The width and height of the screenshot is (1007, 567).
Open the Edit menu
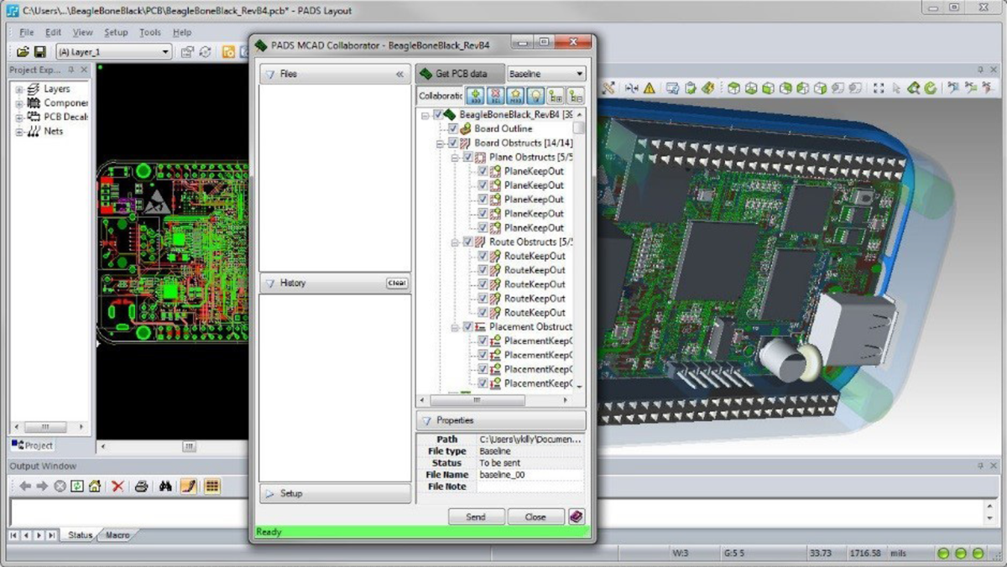coord(54,32)
